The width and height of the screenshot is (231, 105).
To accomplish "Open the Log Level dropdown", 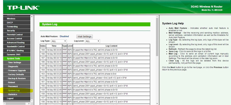I will [92, 41].
